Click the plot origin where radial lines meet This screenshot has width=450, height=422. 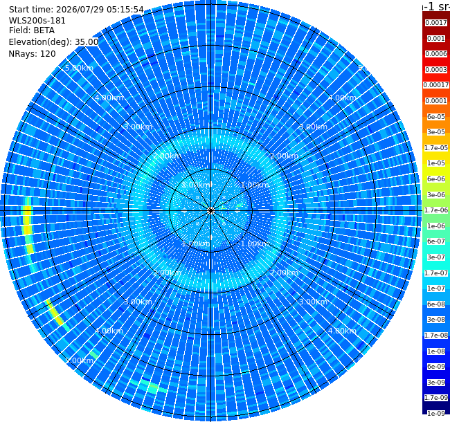pyautogui.click(x=210, y=211)
